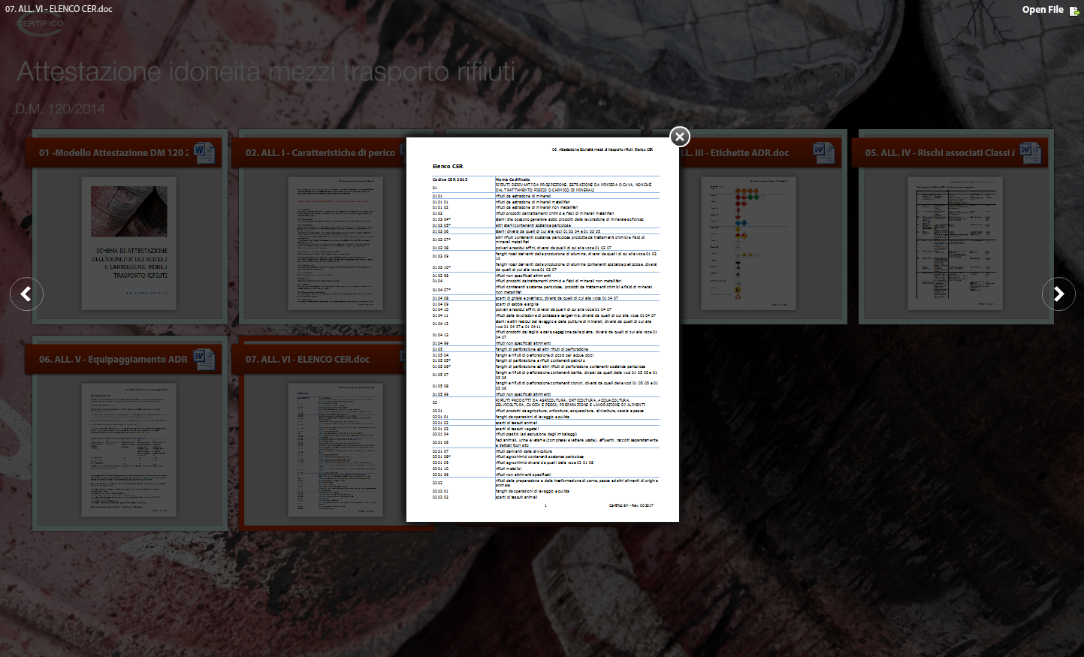Click the Word icon on Etichette ADR card
This screenshot has height=657, width=1084.
824,152
